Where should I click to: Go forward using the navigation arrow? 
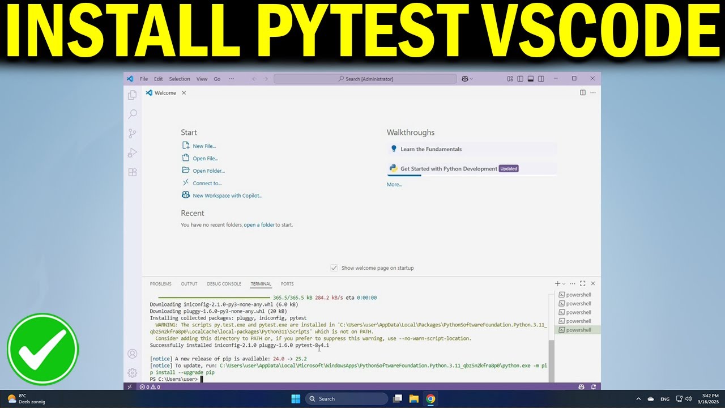(x=266, y=79)
